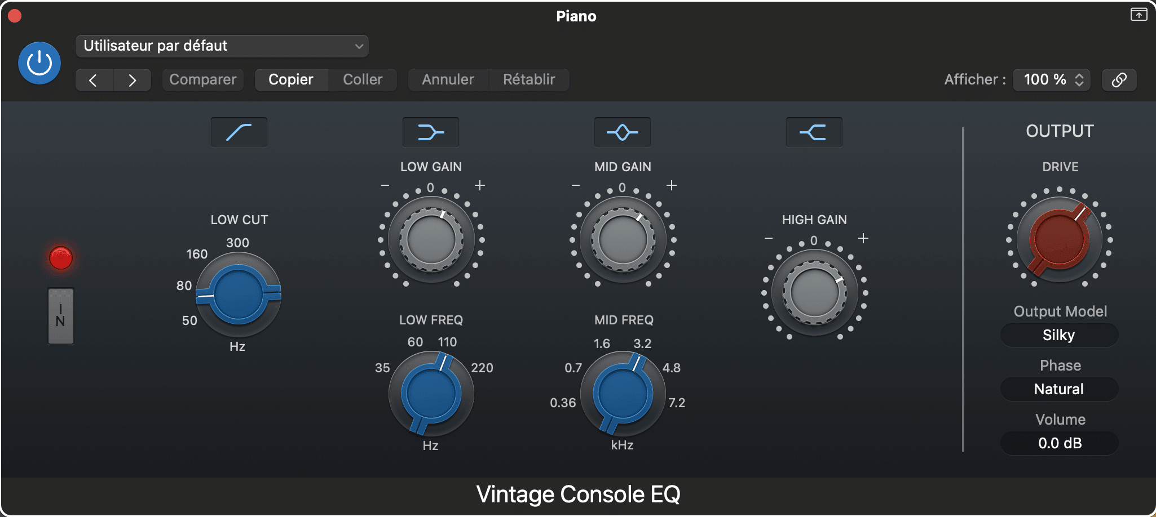The height and width of the screenshot is (517, 1156).
Task: Click the MID GAIN minus sign
Action: click(576, 185)
